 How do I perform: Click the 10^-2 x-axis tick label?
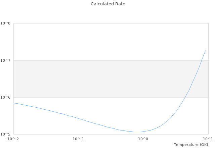13,139
